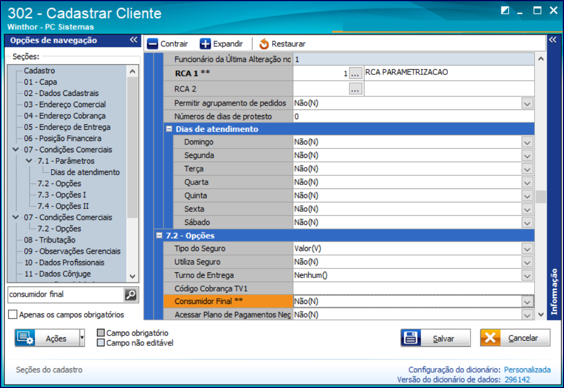Select 10 - Dados Profissionais section

[64, 263]
